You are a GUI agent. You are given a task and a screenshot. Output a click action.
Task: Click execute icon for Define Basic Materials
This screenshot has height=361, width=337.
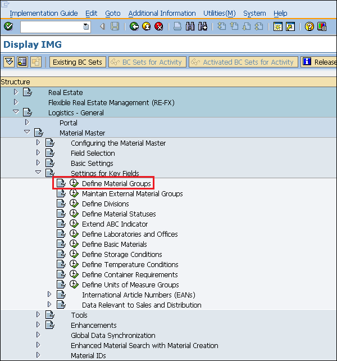74,244
